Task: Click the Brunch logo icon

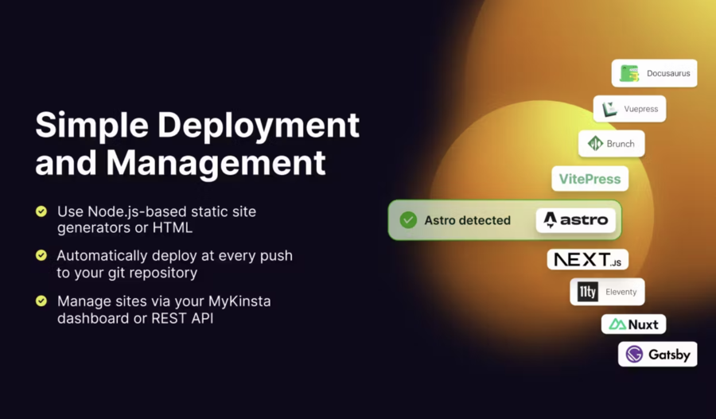Action: [x=595, y=144]
